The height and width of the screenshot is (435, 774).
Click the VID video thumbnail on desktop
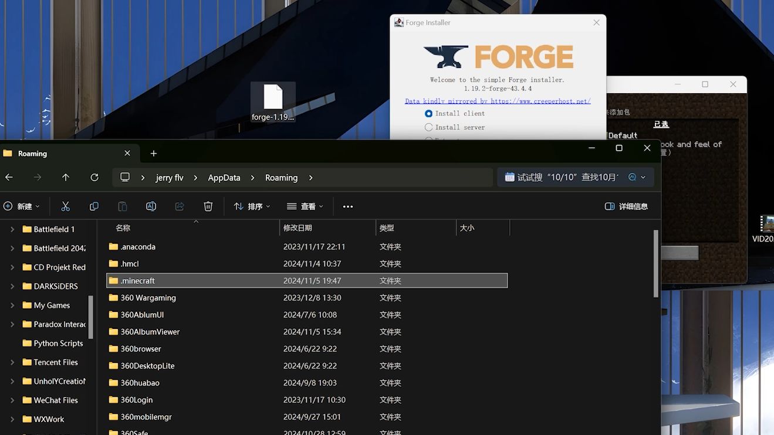click(x=766, y=224)
